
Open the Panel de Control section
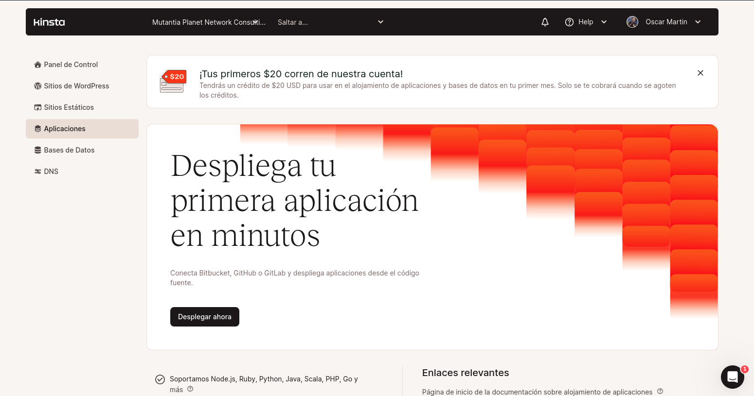point(71,64)
